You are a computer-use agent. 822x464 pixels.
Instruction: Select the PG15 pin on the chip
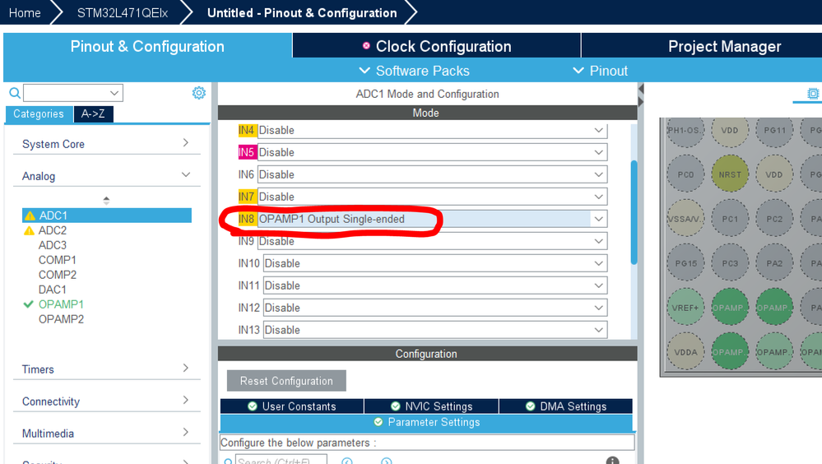point(685,263)
